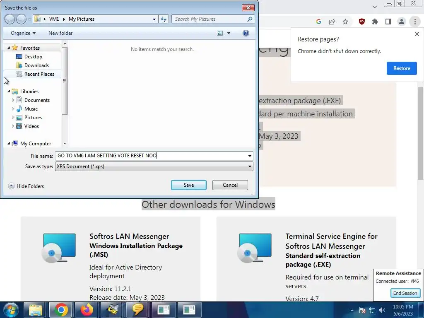Viewport: 424px width, 318px height.
Task: Expand the Pictures library arrow
Action: (x=13, y=117)
